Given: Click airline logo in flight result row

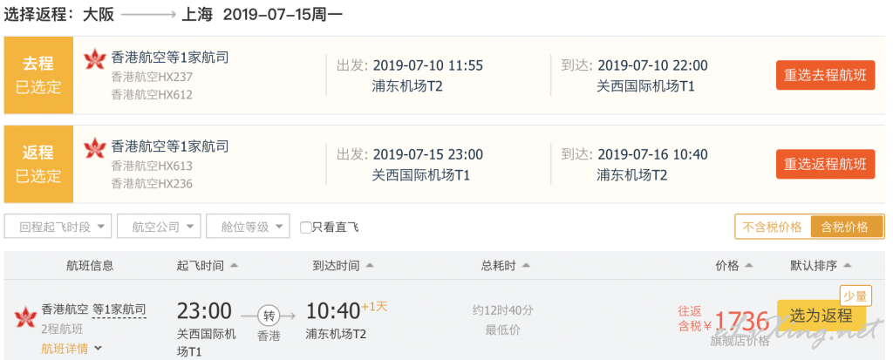Looking at the screenshot, I should pos(25,317).
